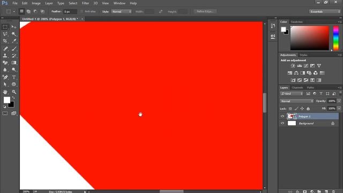Screen dimensions: 343x193
Task: Open the File menu
Action: pyautogui.click(x=15, y=3)
